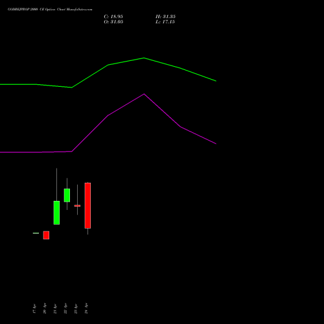324x324 pixels.
Task: Click the close value C: 18.95
Action: coord(113,17)
